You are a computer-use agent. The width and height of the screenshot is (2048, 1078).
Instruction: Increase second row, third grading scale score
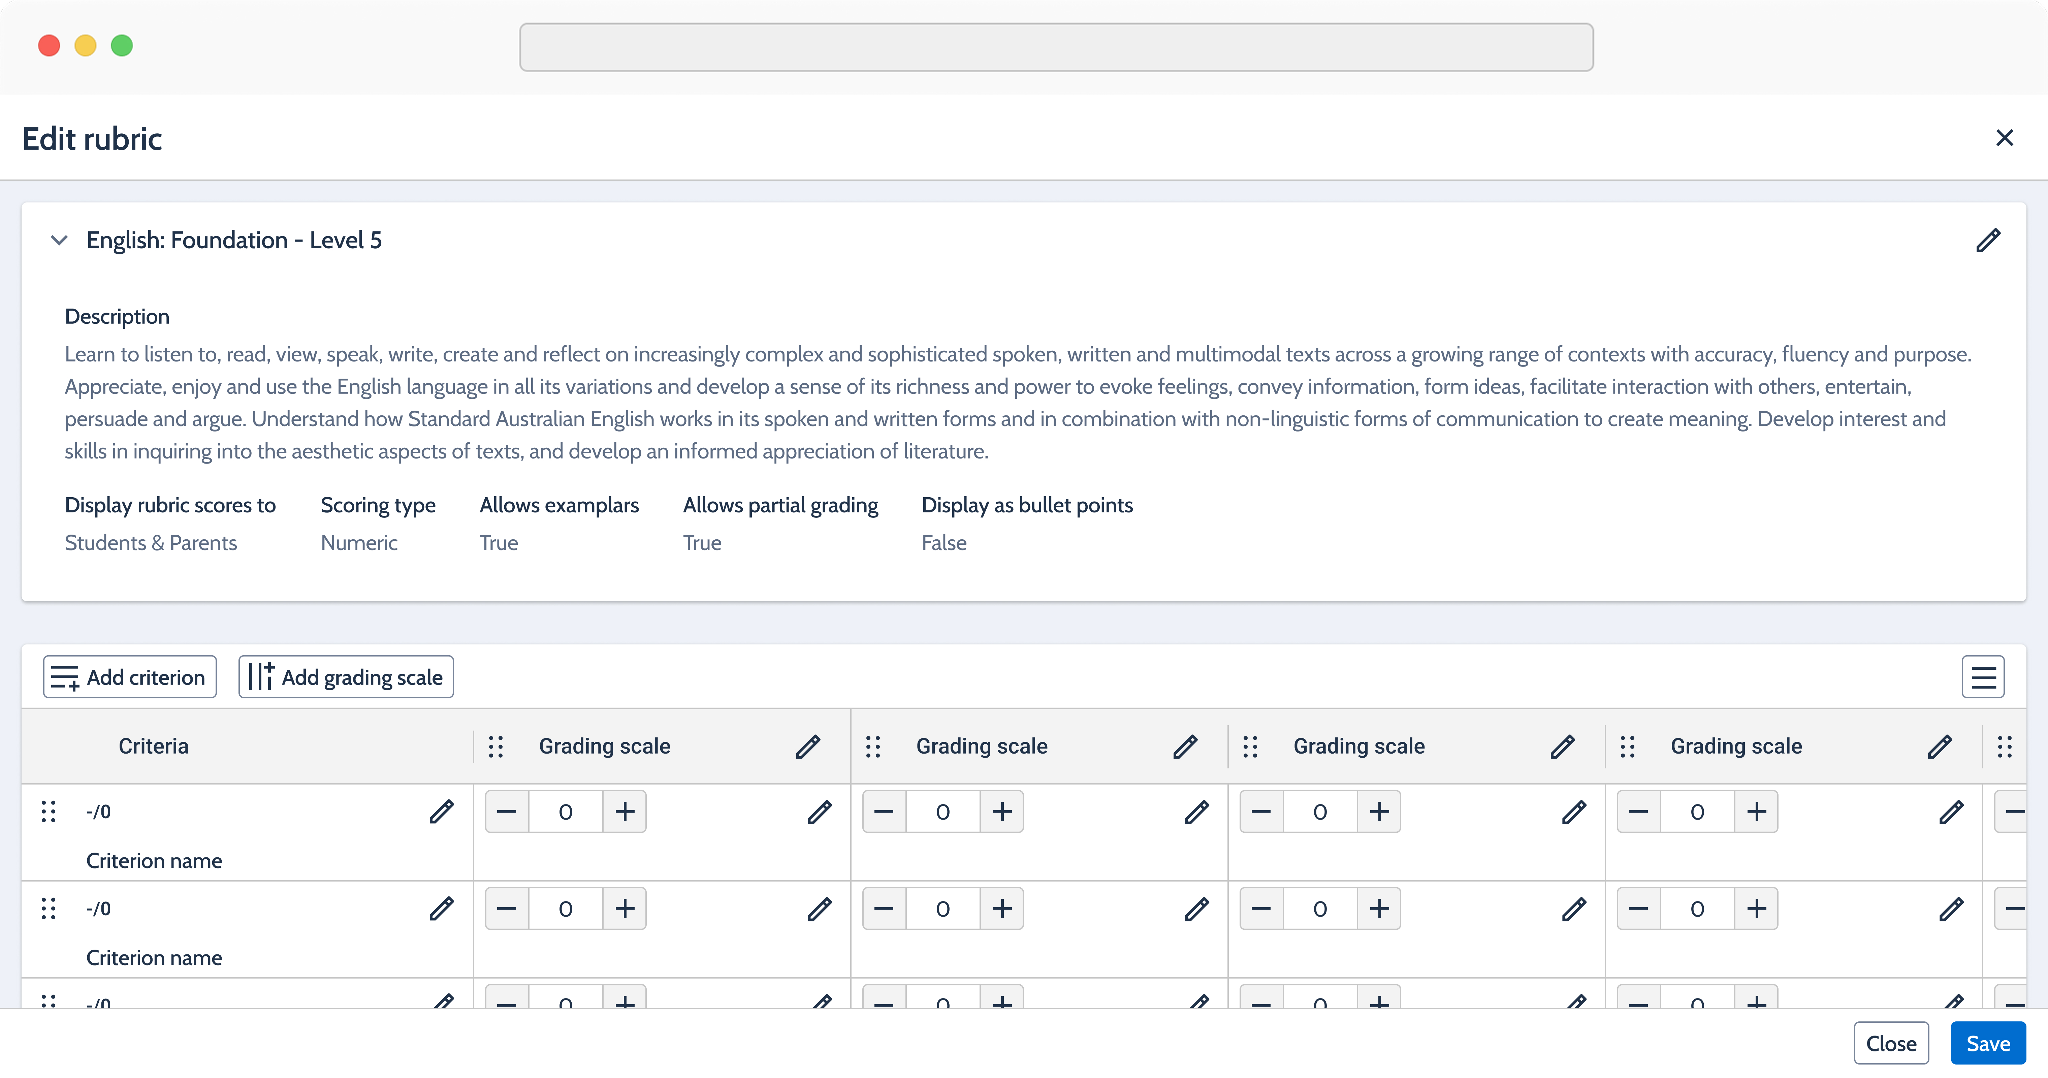click(x=1379, y=908)
